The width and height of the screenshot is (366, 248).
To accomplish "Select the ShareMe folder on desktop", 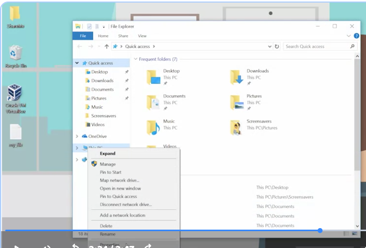I will pyautogui.click(x=15, y=17).
